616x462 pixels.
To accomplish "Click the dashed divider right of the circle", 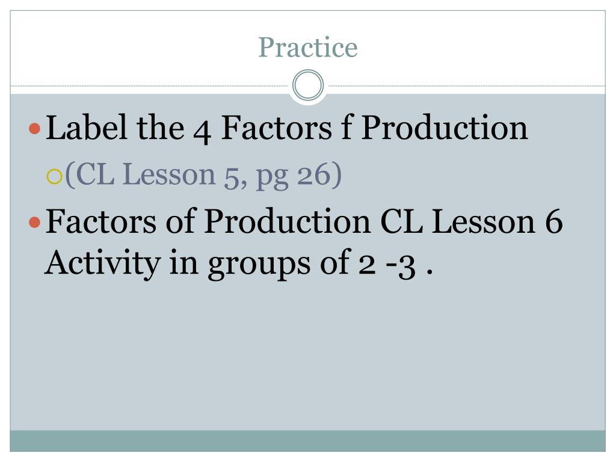I will pos(466,85).
